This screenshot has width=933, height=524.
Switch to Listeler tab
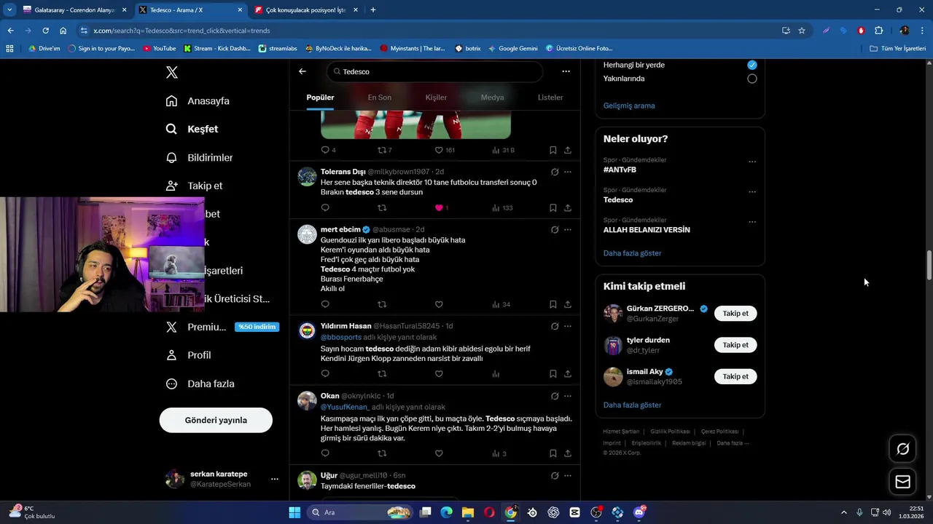550,98
